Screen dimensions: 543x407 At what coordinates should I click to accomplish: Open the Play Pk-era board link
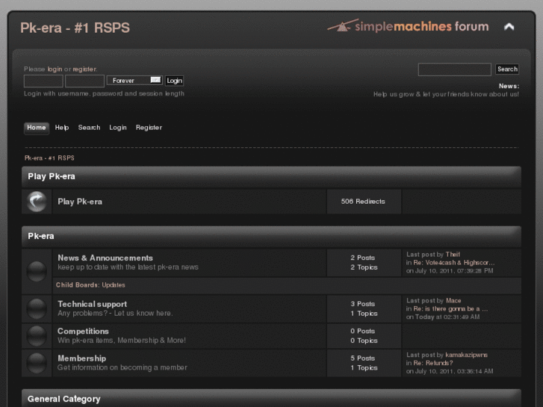(x=80, y=202)
